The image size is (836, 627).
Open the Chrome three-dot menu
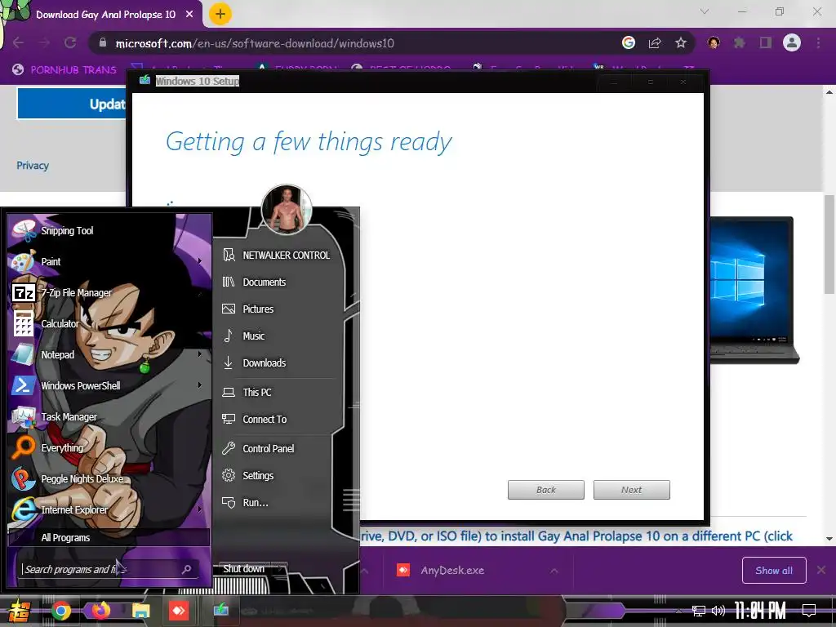pyautogui.click(x=818, y=42)
